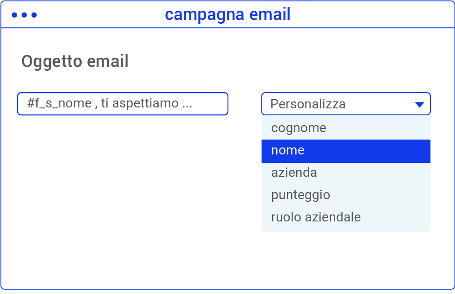Click the subject field containing ti aspettiamo
The height and width of the screenshot is (294, 455).
[123, 104]
